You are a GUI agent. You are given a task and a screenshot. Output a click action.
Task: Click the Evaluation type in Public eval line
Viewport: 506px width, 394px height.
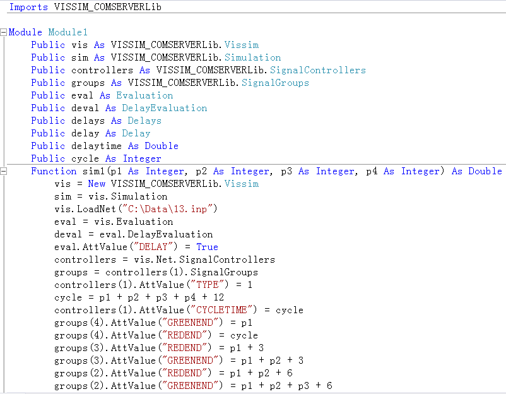pyautogui.click(x=144, y=95)
